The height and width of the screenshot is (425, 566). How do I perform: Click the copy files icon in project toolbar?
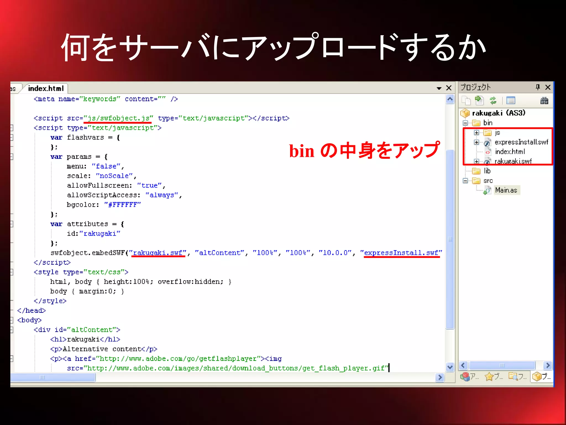pyautogui.click(x=467, y=101)
